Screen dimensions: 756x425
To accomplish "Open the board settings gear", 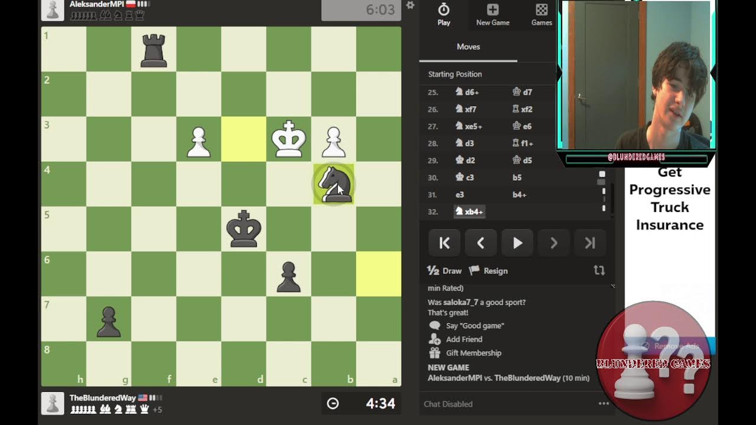I will click(x=410, y=5).
